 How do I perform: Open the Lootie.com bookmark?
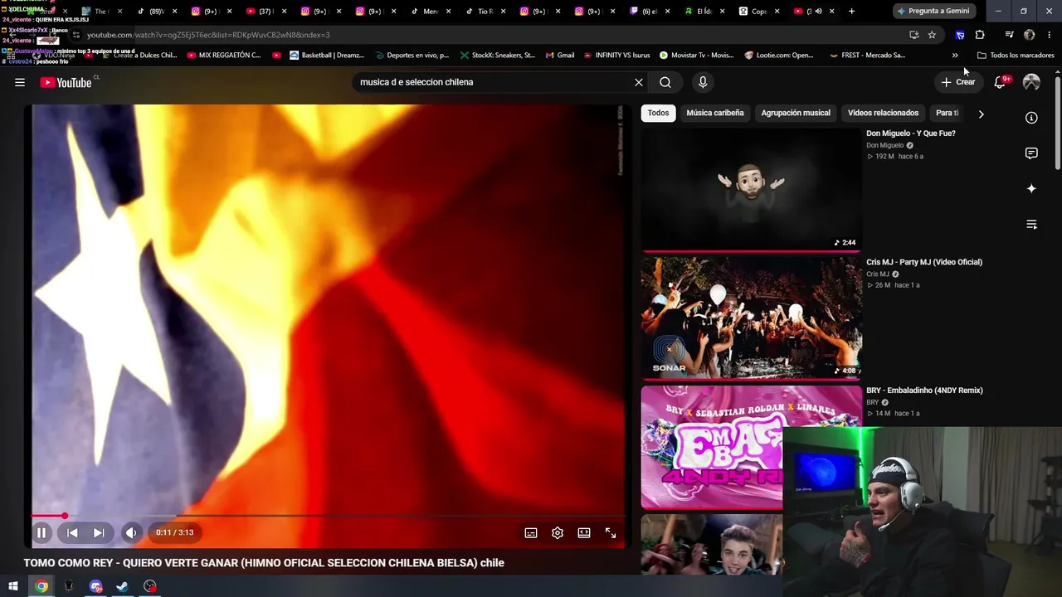[x=779, y=56]
